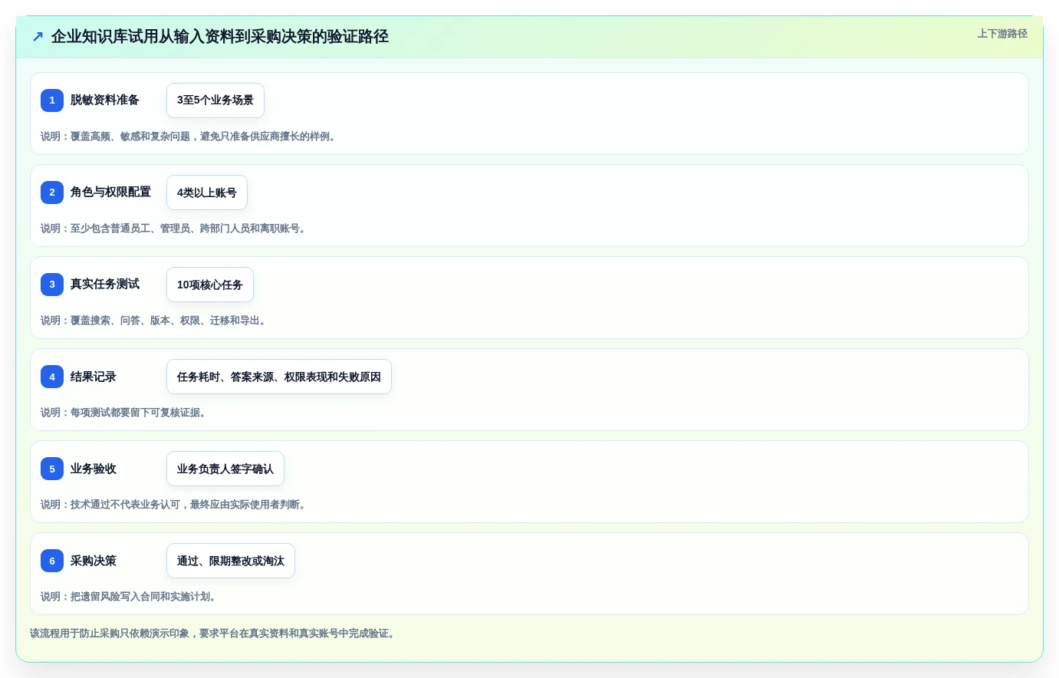Click the arrow icon beside the title
This screenshot has width=1059, height=678.
pyautogui.click(x=38, y=37)
